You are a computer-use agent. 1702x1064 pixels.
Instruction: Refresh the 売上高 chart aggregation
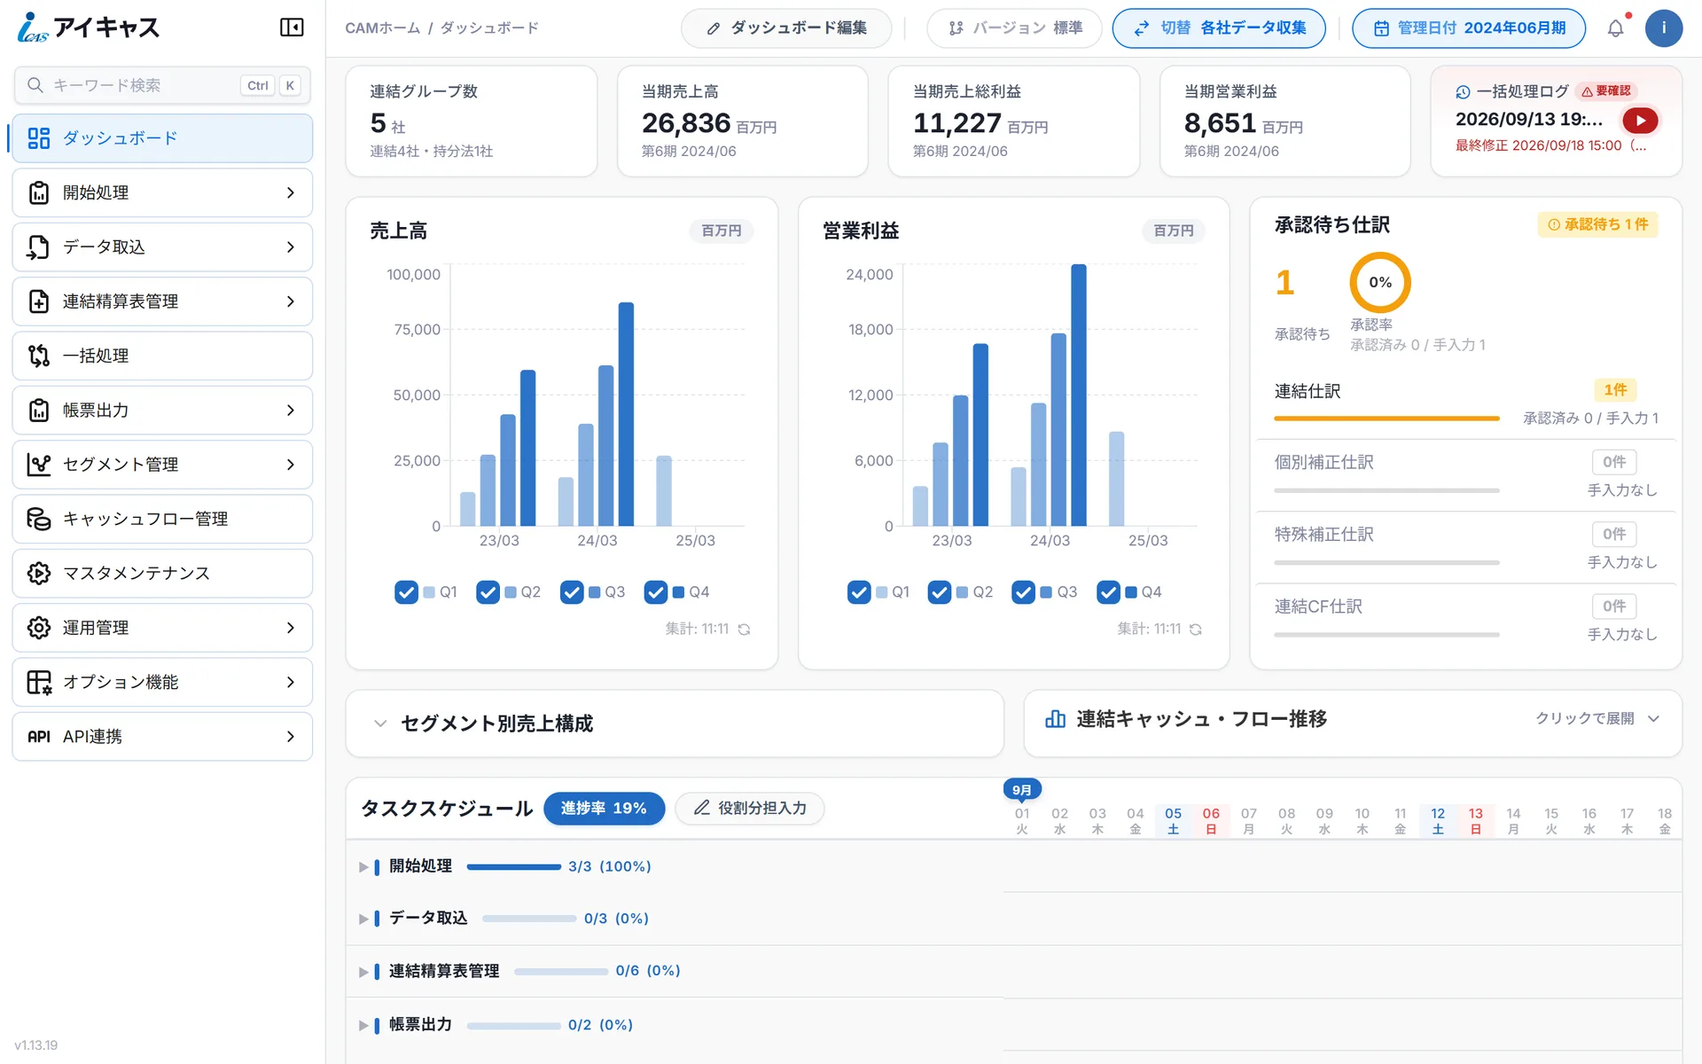point(745,630)
